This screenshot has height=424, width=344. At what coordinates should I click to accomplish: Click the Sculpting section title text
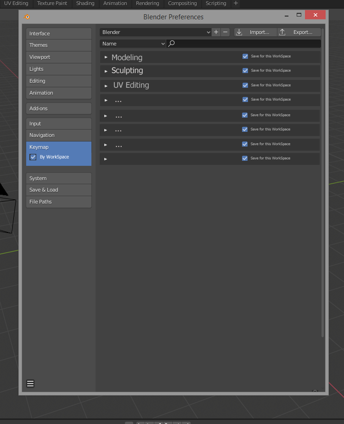coord(127,71)
